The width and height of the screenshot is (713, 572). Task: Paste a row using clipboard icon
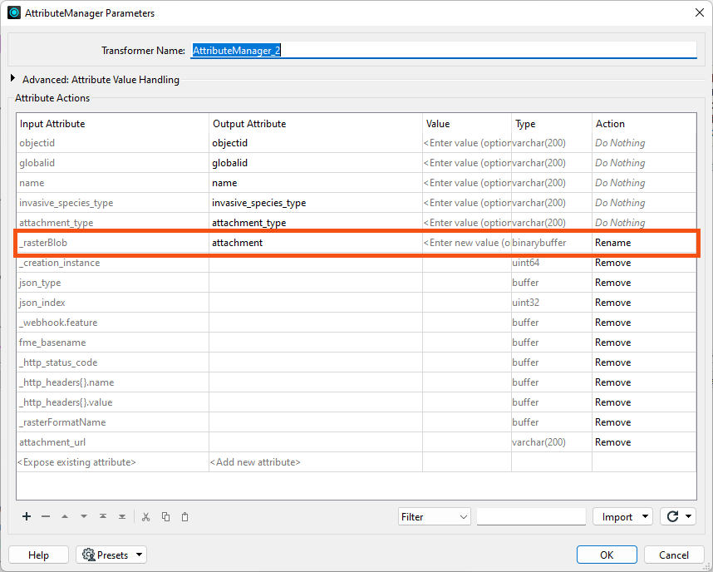pos(184,516)
